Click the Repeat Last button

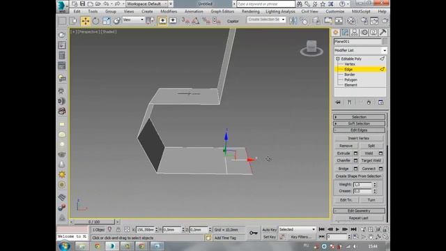coord(359,218)
